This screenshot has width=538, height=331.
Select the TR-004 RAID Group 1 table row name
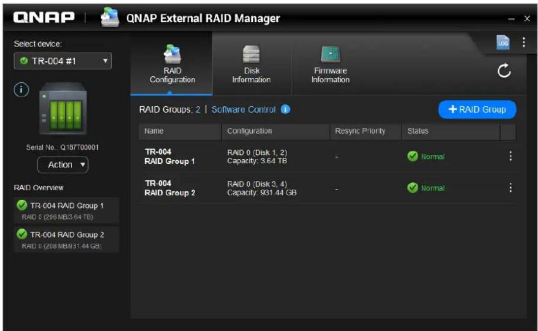pos(169,157)
